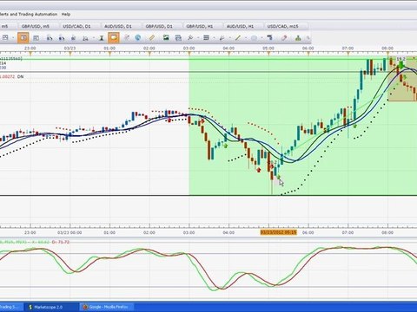Open Marketscope 2.0 from the taskbar
Viewport: 417px width, 312px height.
point(51,307)
